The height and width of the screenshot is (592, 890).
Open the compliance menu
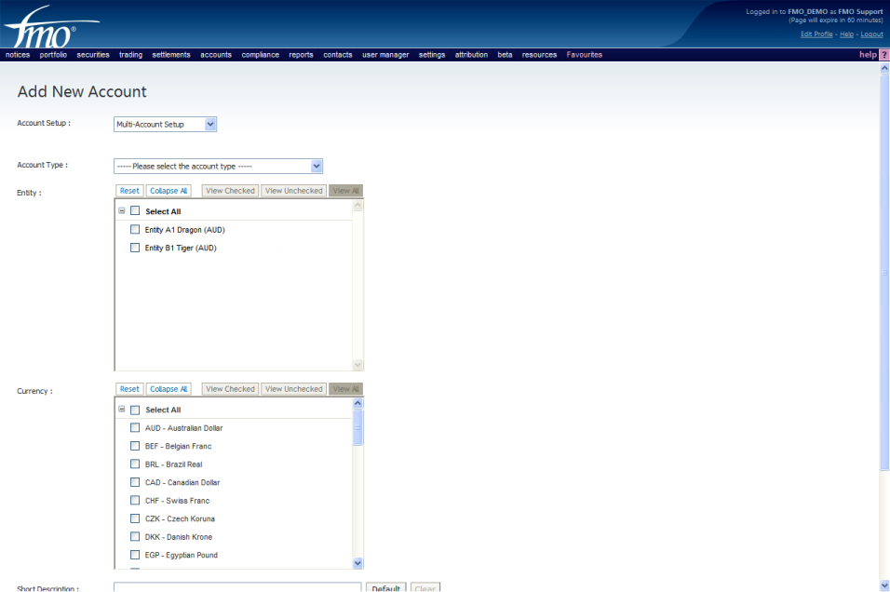tap(260, 55)
